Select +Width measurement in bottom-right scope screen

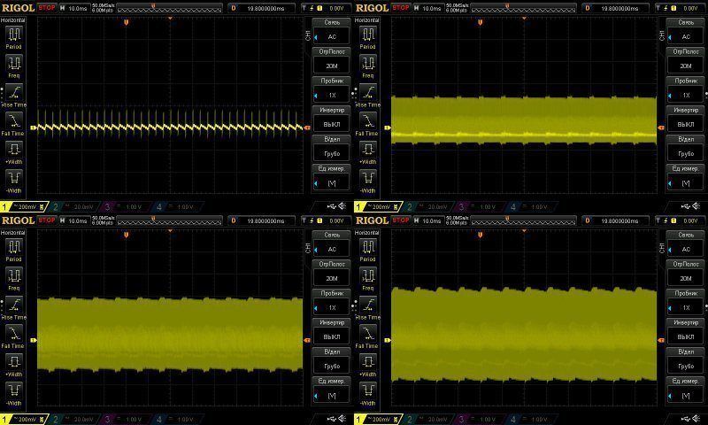(368, 366)
